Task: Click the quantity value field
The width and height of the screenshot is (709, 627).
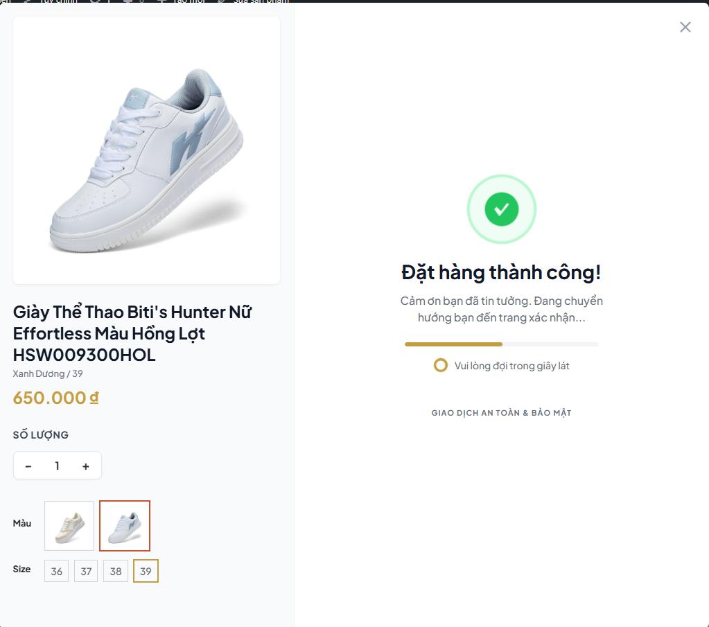Action: pos(57,466)
